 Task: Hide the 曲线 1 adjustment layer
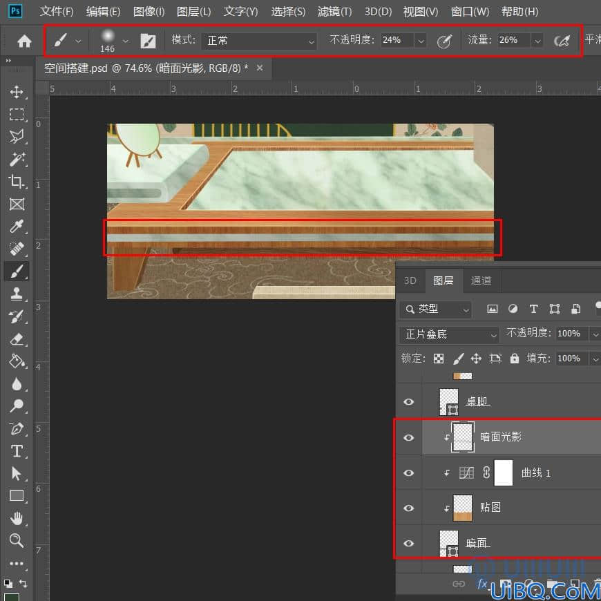point(408,473)
